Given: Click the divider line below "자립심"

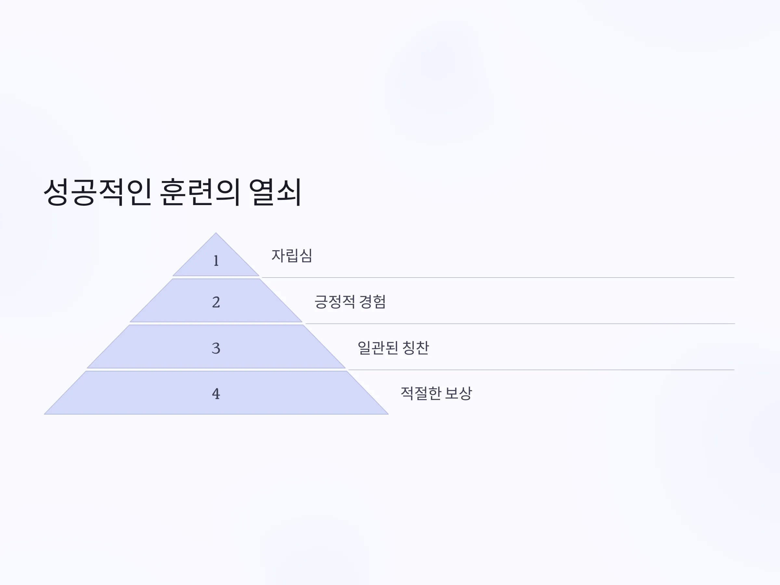Looking at the screenshot, I should click(x=498, y=278).
